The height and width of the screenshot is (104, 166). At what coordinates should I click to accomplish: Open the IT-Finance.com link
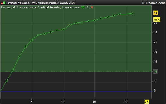pyautogui.click(x=153, y=3)
